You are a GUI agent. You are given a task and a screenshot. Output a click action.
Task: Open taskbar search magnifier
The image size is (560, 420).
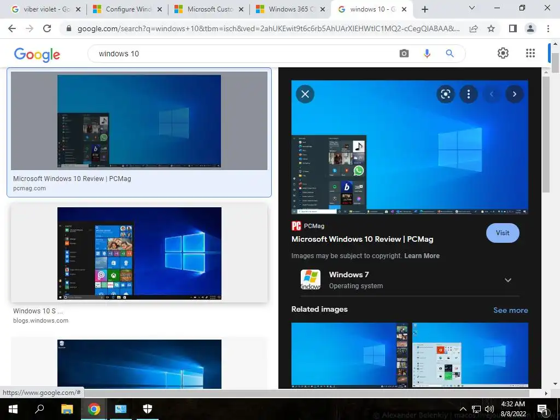39,409
